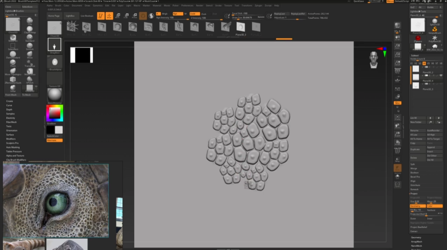This screenshot has height=250, width=447.
Task: Pick the PolyMesh3D tool
Action: [x=434, y=39]
